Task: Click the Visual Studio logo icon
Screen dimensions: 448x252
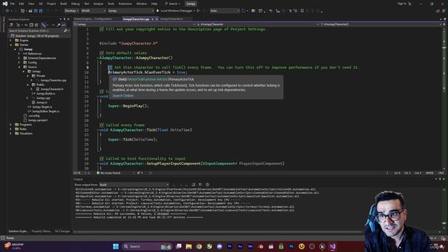Action: point(5,3)
